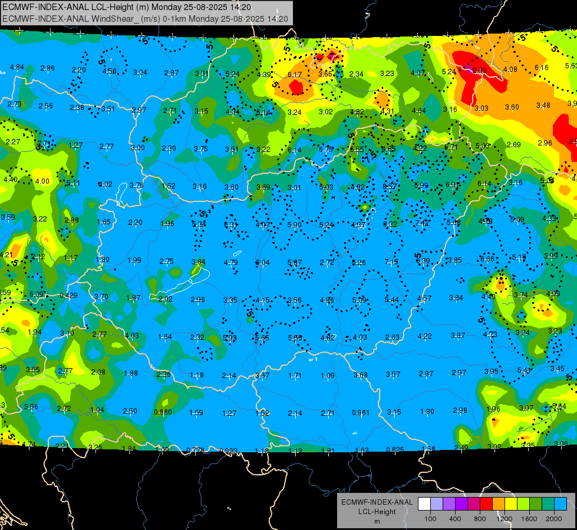Click the legend scale label 2000
This screenshot has height=530, width=577.
click(x=554, y=519)
